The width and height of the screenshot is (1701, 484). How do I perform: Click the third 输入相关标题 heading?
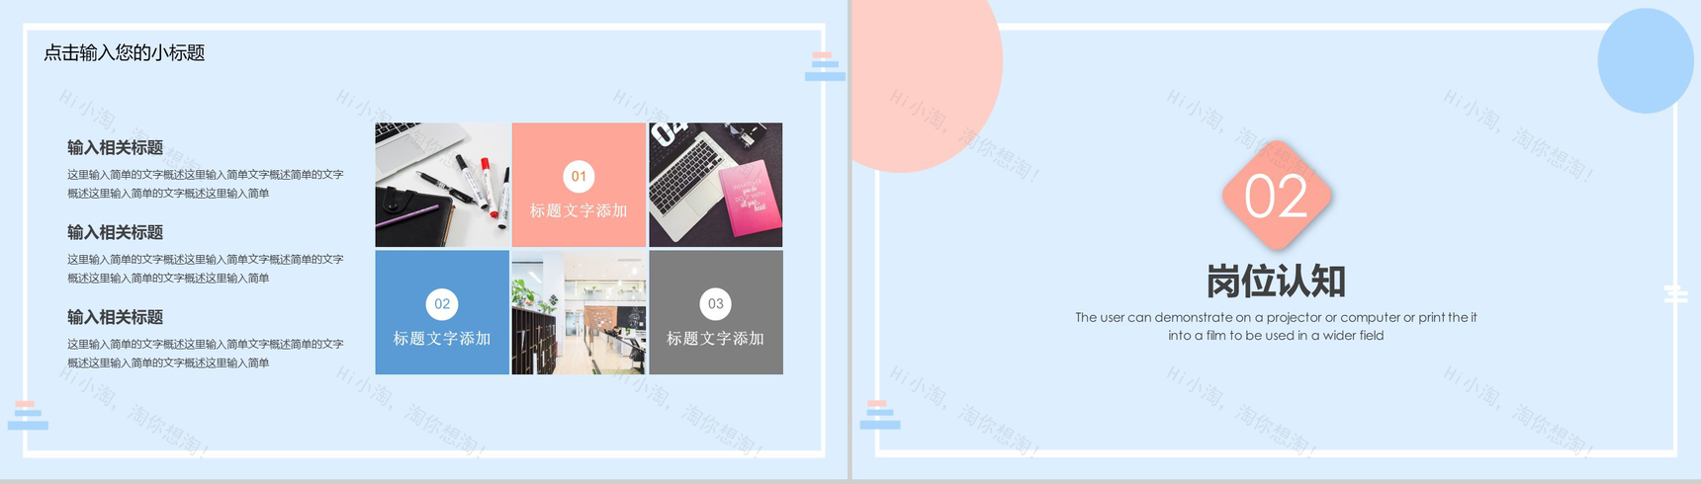(x=116, y=317)
